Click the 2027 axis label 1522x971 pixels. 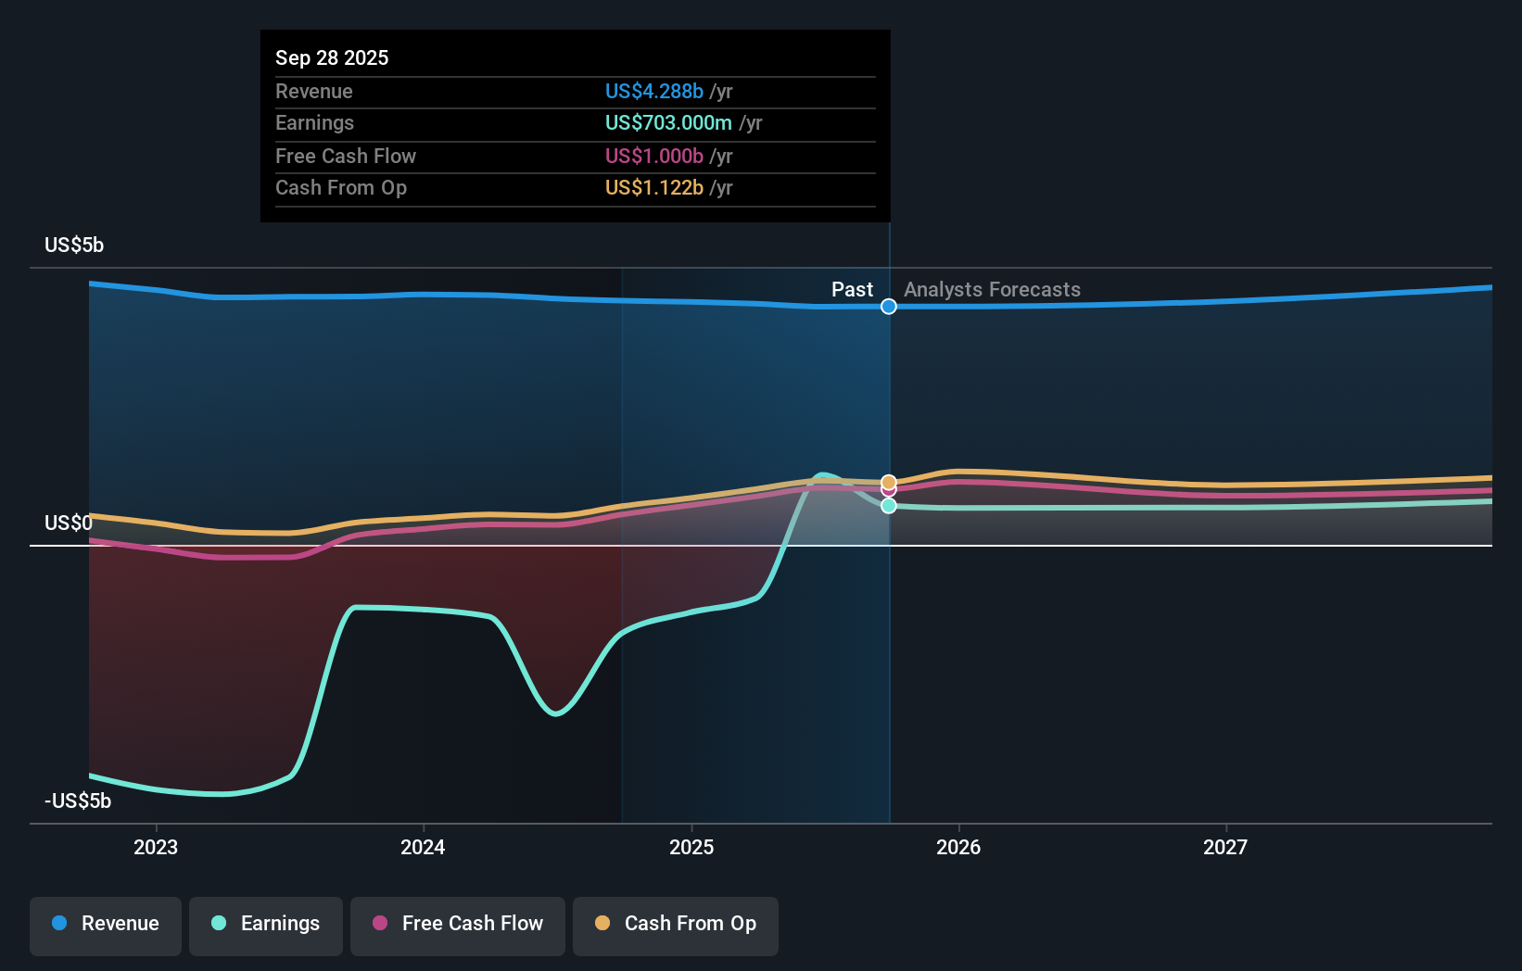tap(1225, 847)
